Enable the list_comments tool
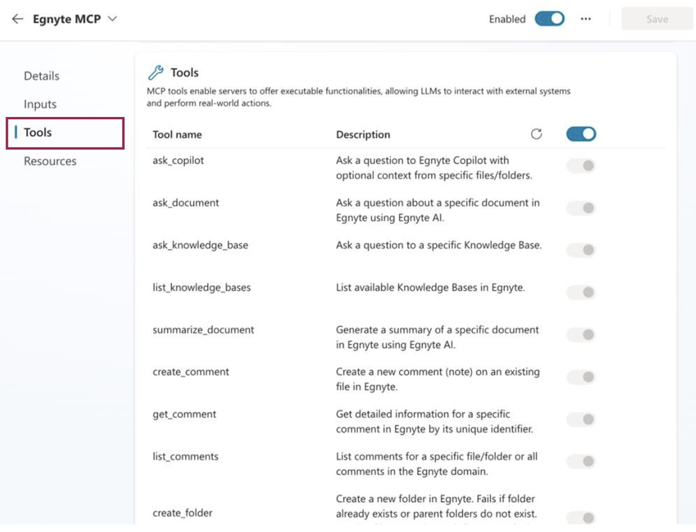Viewport: 696px width, 532px height. (x=580, y=462)
